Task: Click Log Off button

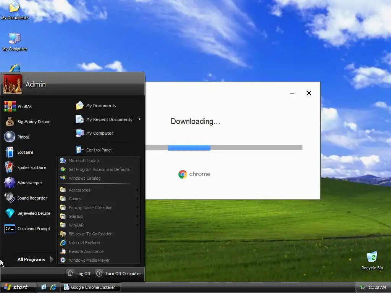Action: pyautogui.click(x=79, y=273)
